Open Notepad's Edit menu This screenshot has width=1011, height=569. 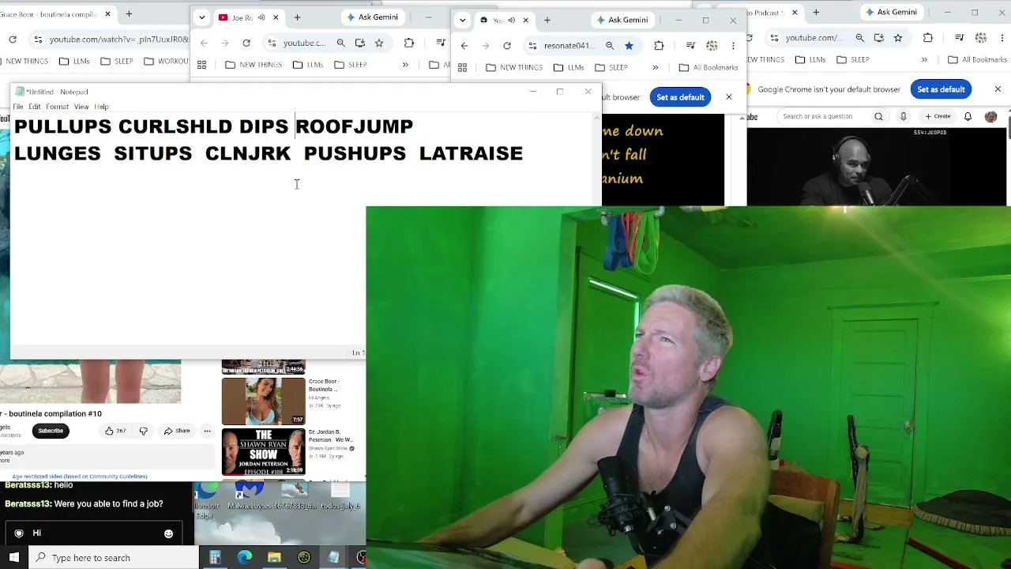pos(35,107)
